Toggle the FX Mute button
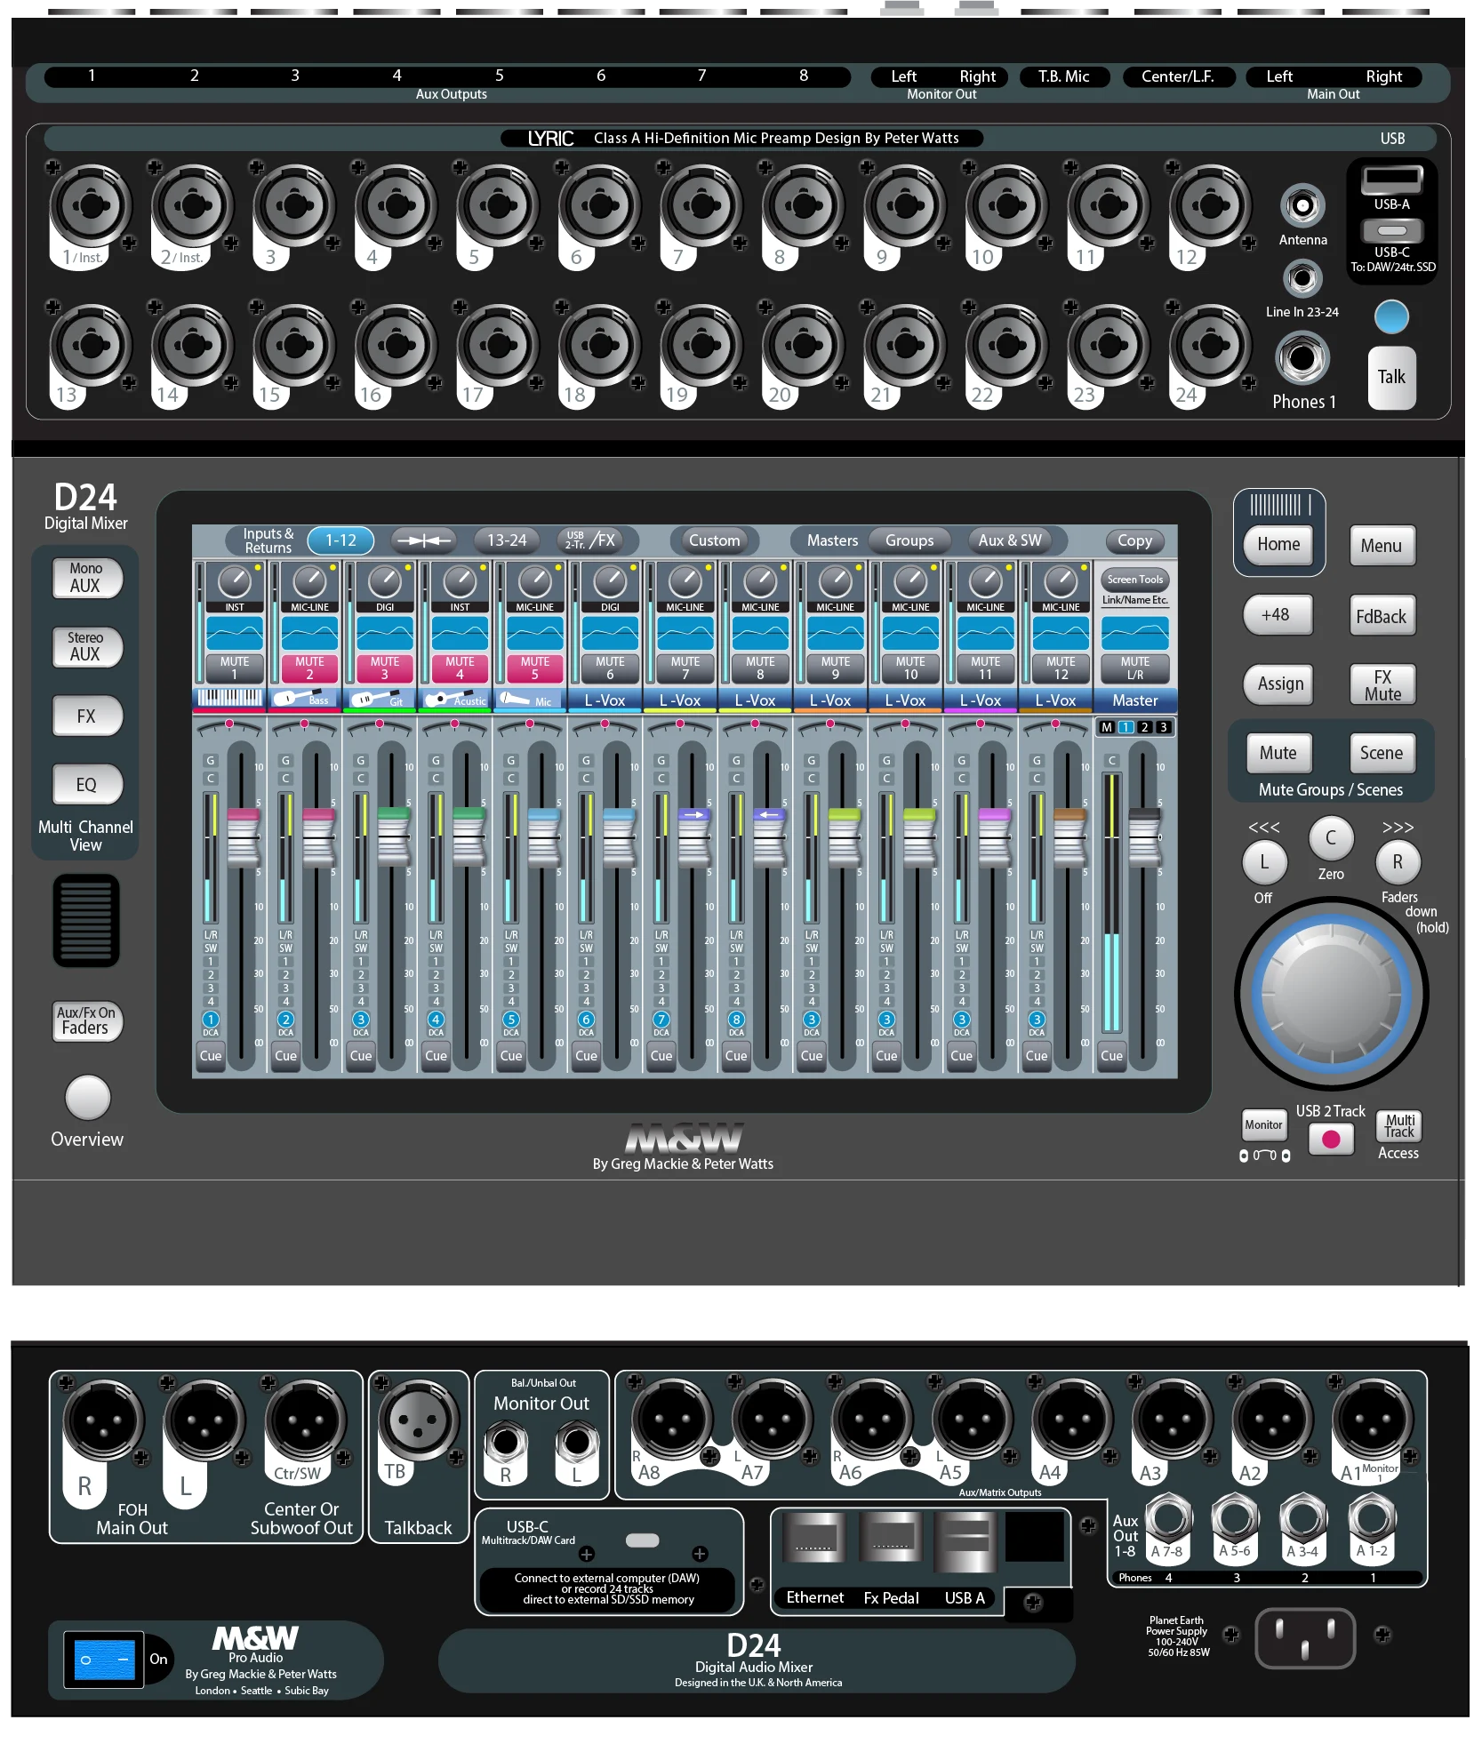 (x=1382, y=684)
